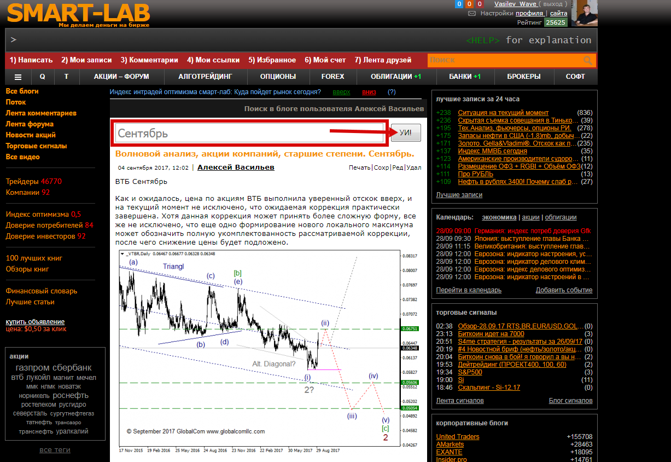Select сбербанк tag in акции cloud
Viewport: 671px width, 462px height.
72,368
